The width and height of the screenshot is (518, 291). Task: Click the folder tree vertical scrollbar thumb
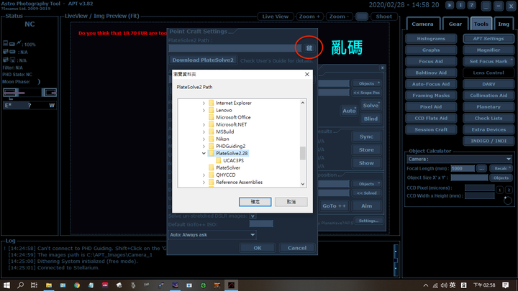pyautogui.click(x=303, y=154)
